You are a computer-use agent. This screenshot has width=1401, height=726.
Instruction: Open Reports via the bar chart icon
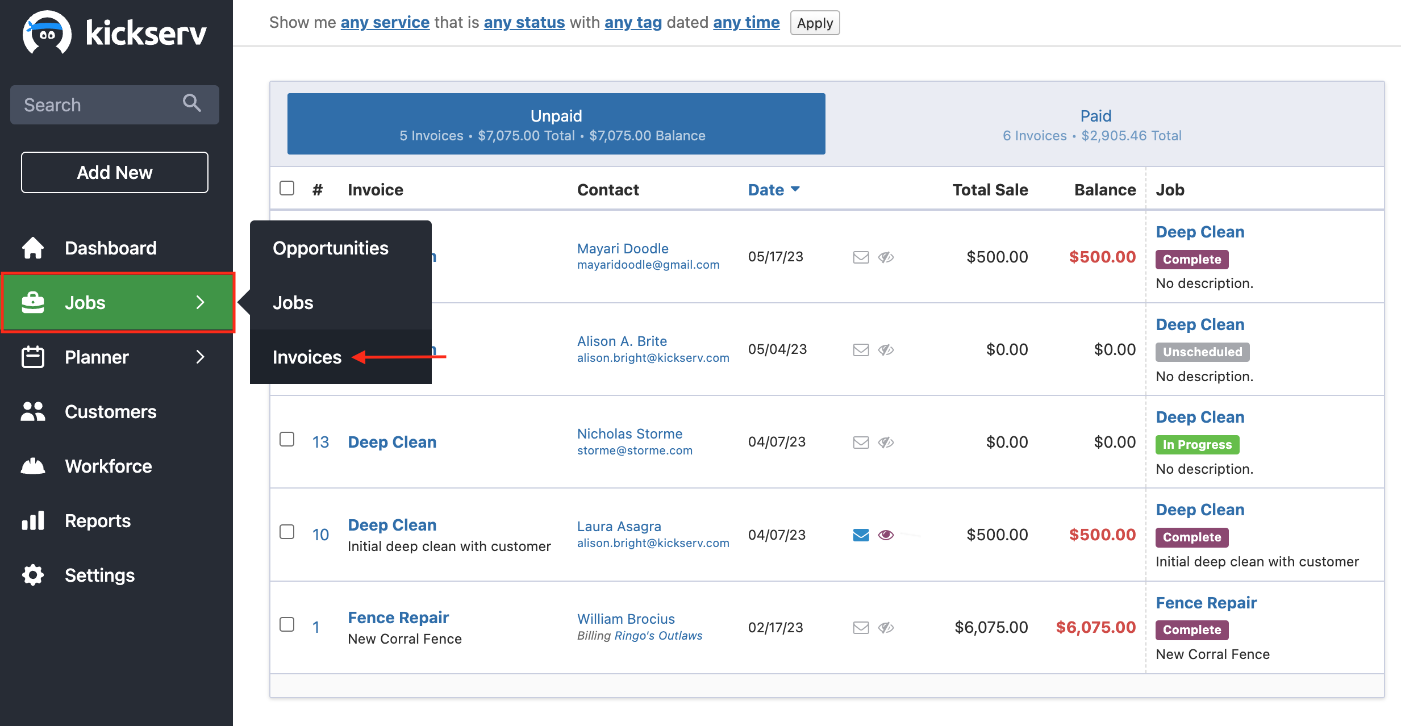33,520
